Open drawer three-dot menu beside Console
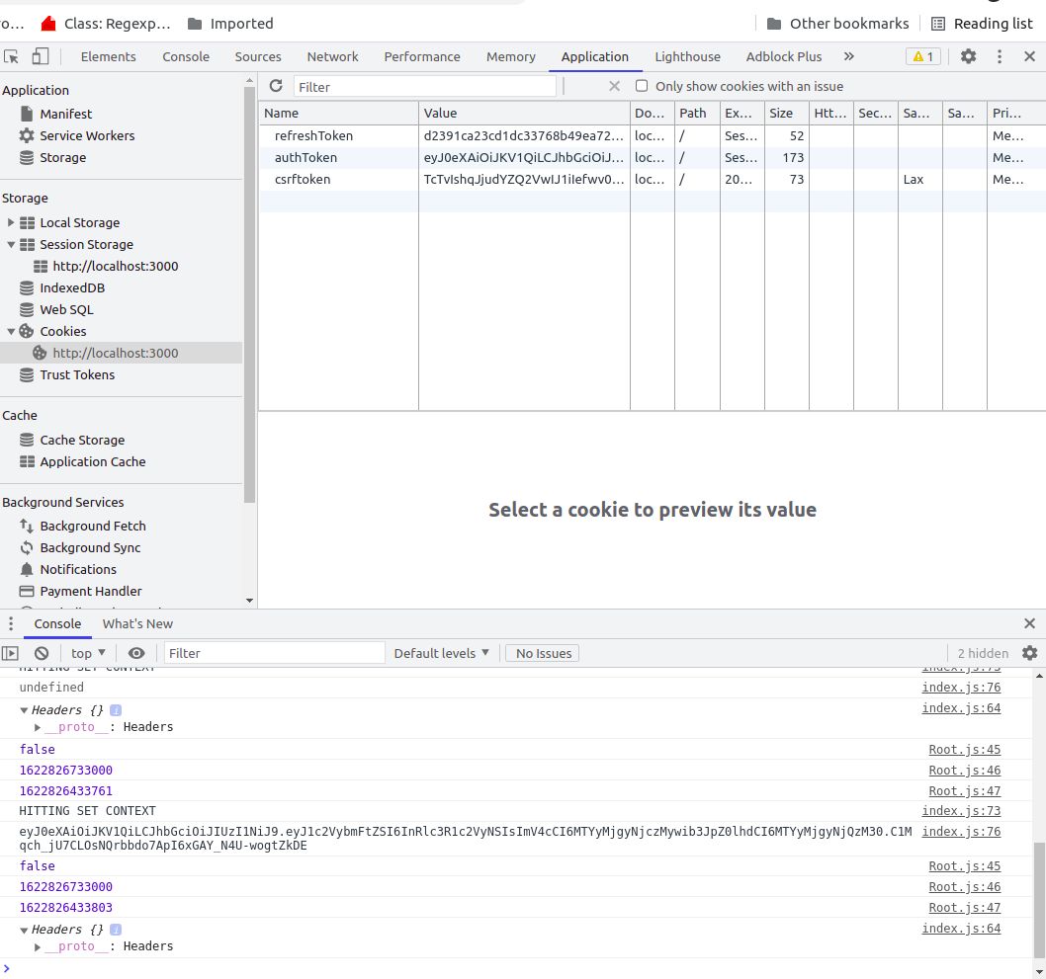Screen dimensions: 1046x979 [11, 623]
